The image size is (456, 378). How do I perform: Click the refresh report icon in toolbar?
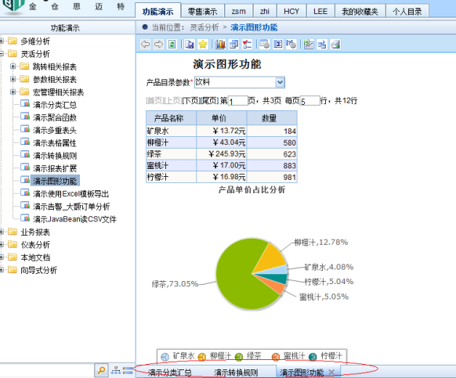point(172,45)
